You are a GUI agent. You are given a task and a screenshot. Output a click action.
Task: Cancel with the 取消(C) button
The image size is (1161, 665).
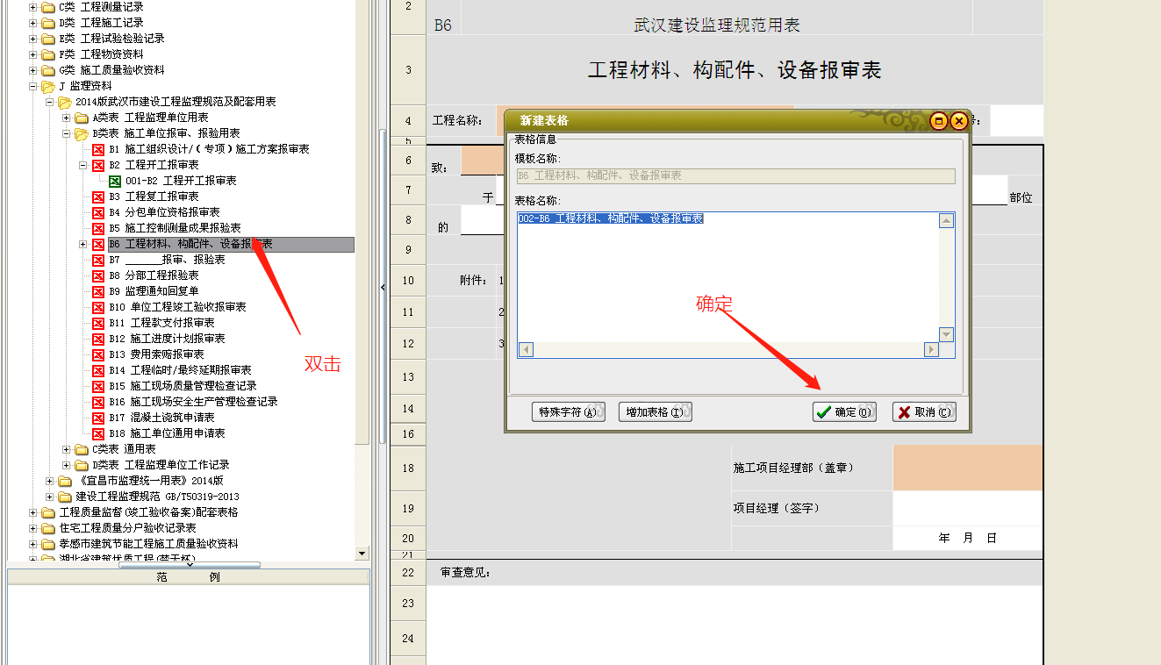pyautogui.click(x=924, y=412)
